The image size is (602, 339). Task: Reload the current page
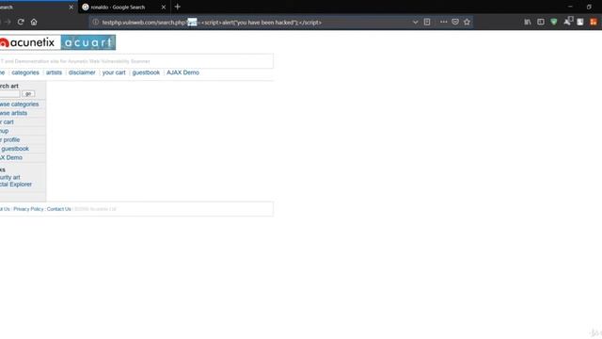click(21, 22)
